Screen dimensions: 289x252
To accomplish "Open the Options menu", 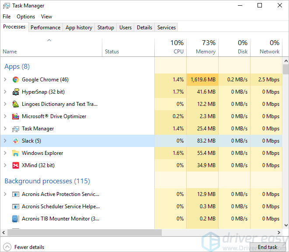I will click(26, 17).
